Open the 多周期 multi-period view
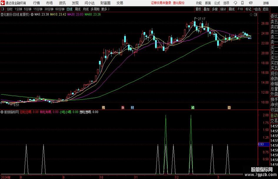 (x=95, y=9)
